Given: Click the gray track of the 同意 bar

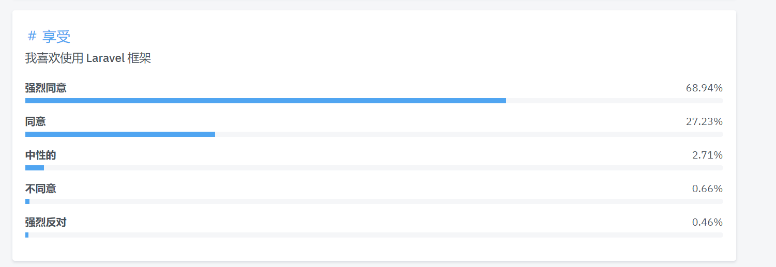Looking at the screenshot, I should coord(469,134).
